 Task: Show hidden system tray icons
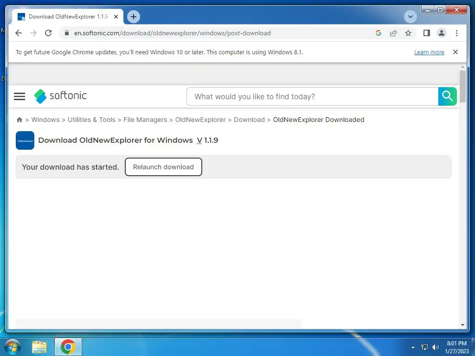[x=413, y=347]
